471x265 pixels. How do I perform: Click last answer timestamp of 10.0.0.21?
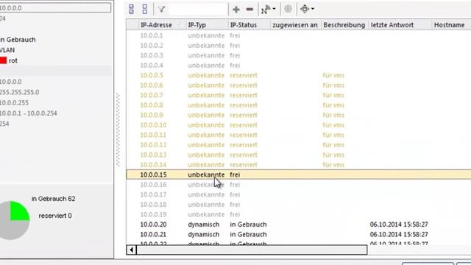coord(399,234)
